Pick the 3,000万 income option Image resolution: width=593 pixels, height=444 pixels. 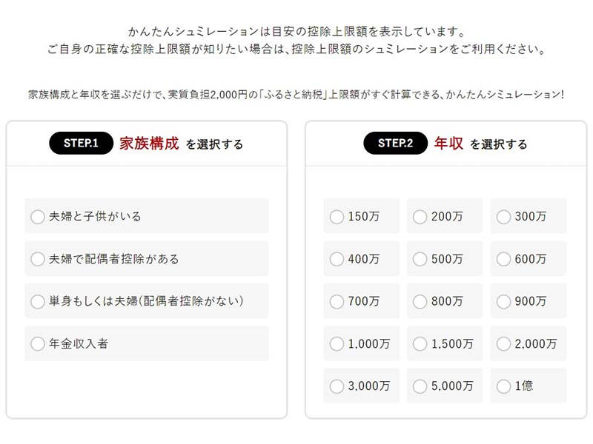tap(337, 386)
